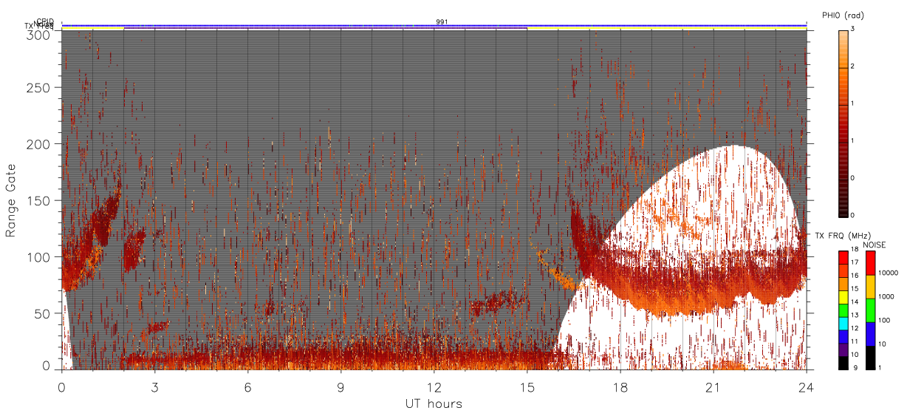
Task: Click the 'UT hours' axis title
Action: pos(433,403)
